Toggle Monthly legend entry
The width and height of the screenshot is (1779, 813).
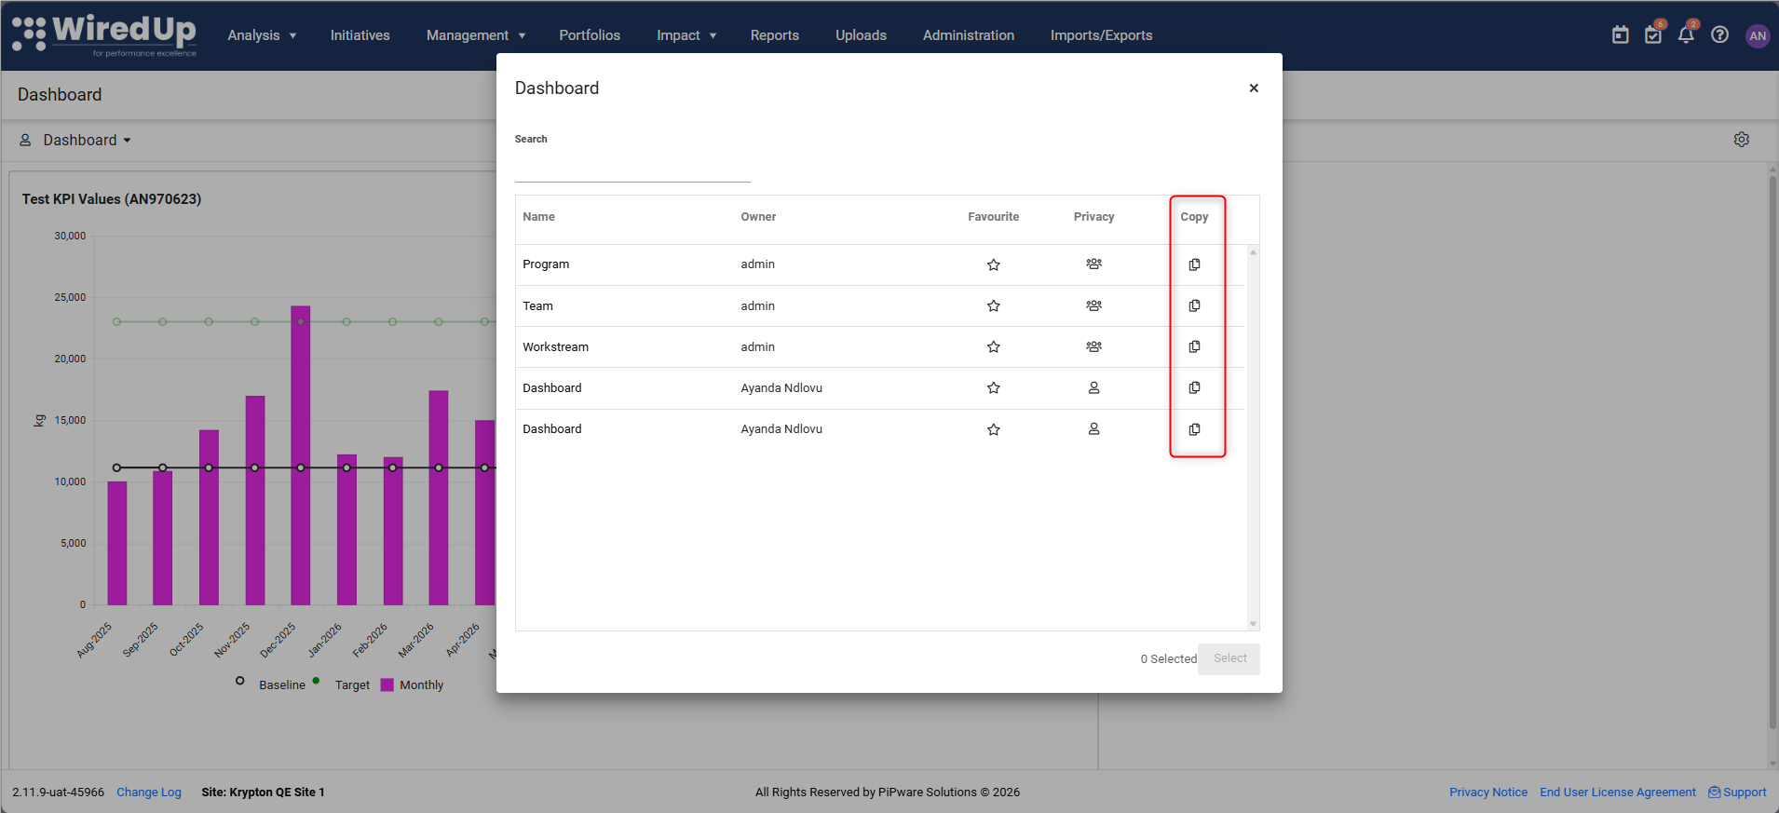[412, 684]
